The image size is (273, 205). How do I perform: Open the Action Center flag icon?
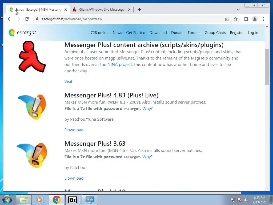click(240, 200)
